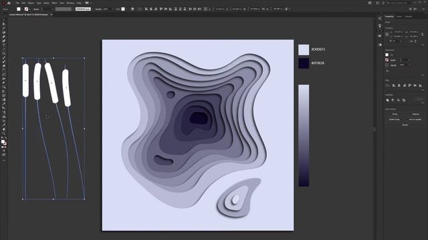428x240 pixels.
Task: Select the Direct Selection tool
Action: pos(3,24)
